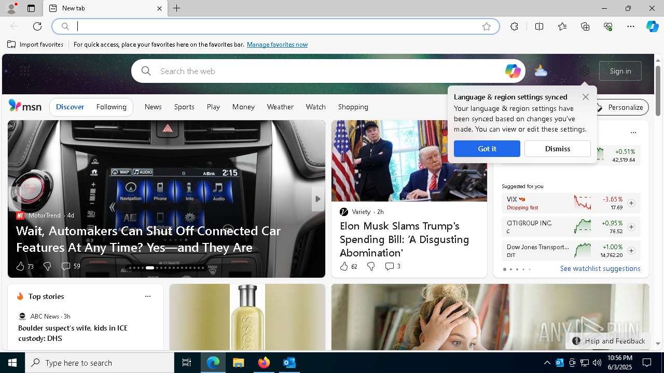Show previous carousel story arrow
Viewport: 664px width, 373px height.
click(x=15, y=199)
